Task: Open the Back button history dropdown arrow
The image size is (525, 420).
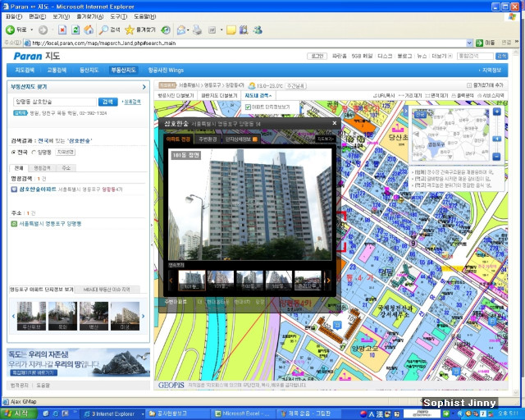Action: (32, 30)
